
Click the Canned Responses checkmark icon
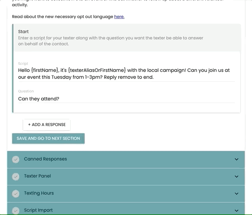coord(16,159)
